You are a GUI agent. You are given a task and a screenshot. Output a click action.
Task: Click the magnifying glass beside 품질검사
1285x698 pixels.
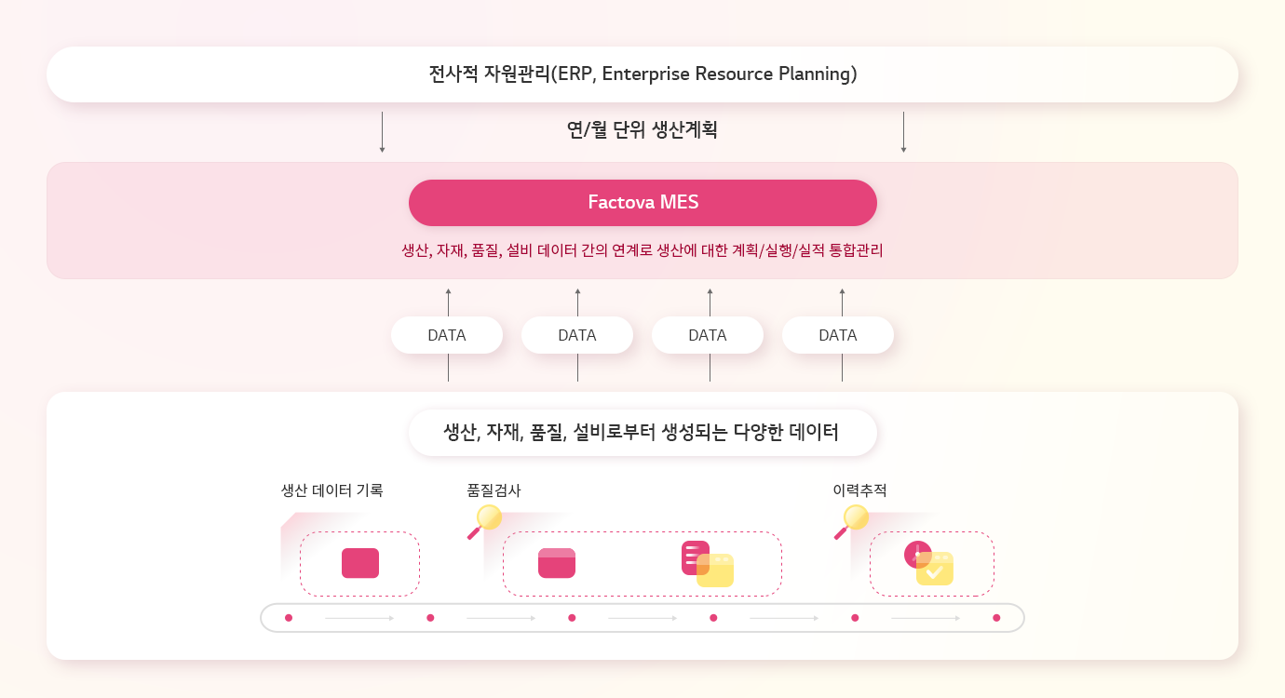(485, 521)
